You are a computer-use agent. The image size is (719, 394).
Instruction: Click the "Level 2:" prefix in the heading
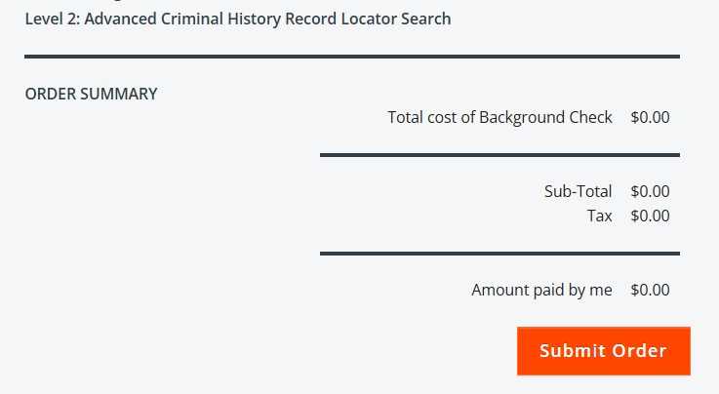(x=52, y=19)
